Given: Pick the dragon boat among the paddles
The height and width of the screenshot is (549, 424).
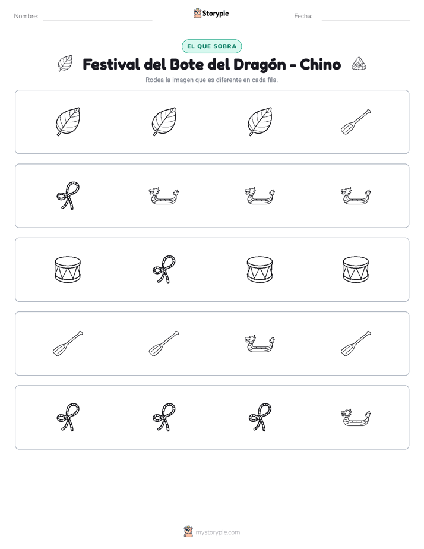Looking at the screenshot, I should click(x=260, y=343).
